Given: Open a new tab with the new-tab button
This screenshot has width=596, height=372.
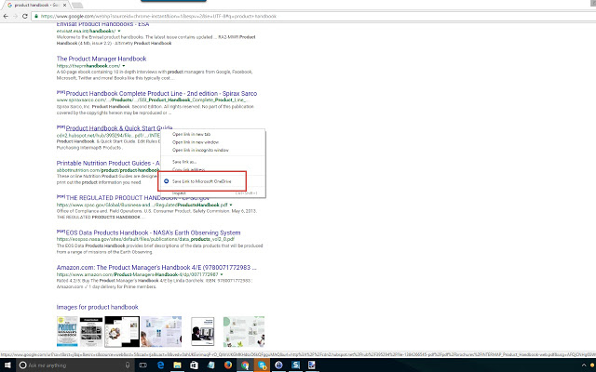Looking at the screenshot, I should click(77, 6).
